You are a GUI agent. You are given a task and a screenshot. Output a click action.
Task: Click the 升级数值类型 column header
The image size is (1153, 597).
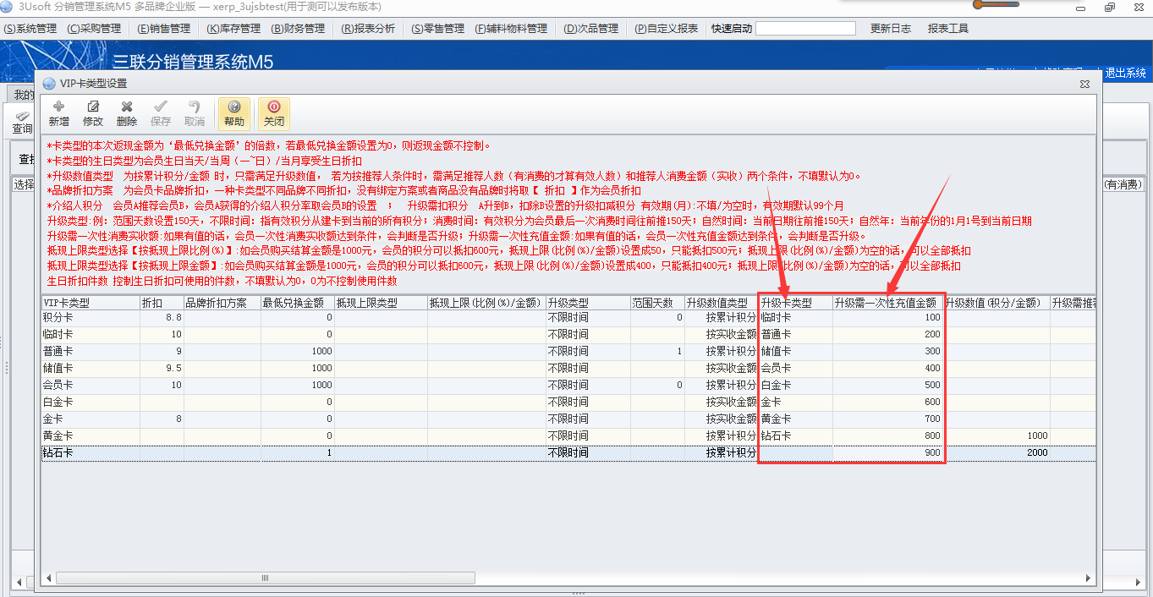pyautogui.click(x=722, y=303)
